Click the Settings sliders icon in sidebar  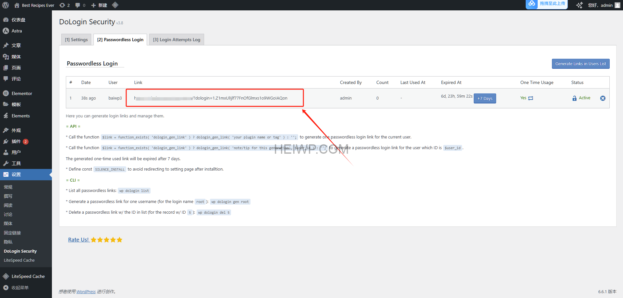point(6,174)
